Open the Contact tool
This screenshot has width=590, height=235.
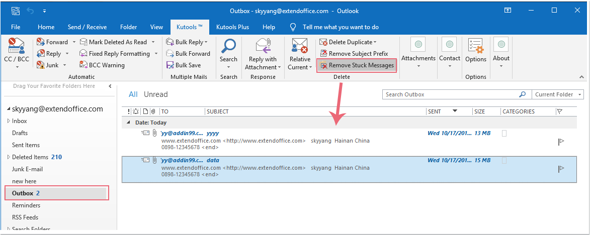point(449,53)
